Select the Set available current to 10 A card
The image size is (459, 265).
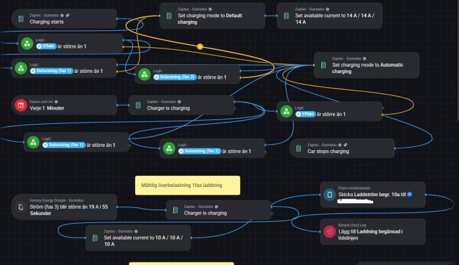[x=138, y=237]
